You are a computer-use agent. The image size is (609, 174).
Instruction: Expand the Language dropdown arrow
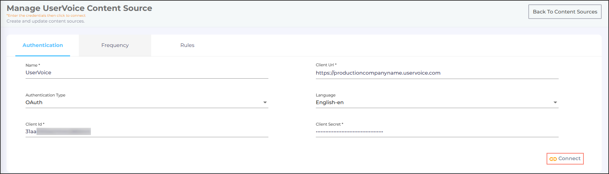[x=555, y=103]
